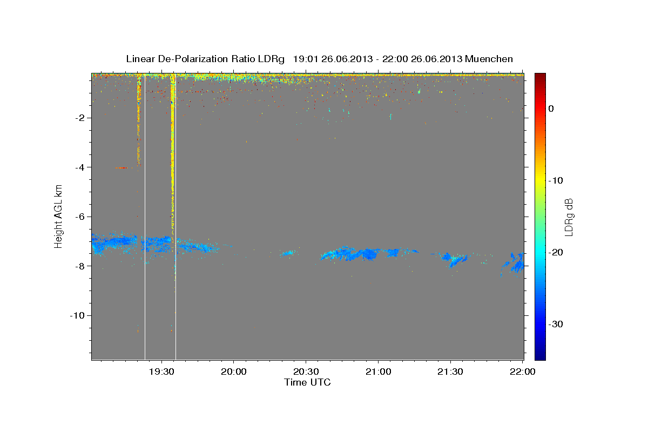The image size is (648, 432).
Task: Click the colorbar 0 value label
Action: (x=551, y=109)
